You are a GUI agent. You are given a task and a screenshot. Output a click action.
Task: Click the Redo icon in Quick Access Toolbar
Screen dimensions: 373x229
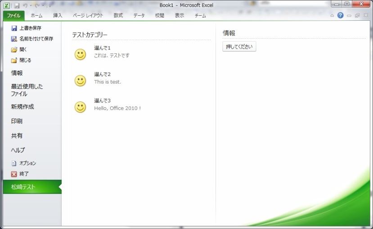(x=37, y=5)
